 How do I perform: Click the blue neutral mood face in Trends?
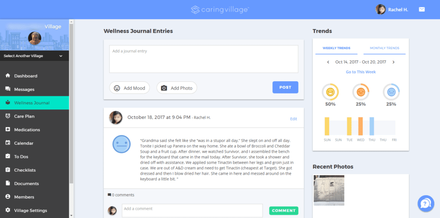click(x=391, y=92)
